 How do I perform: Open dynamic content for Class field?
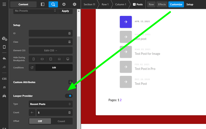pos(70,42)
